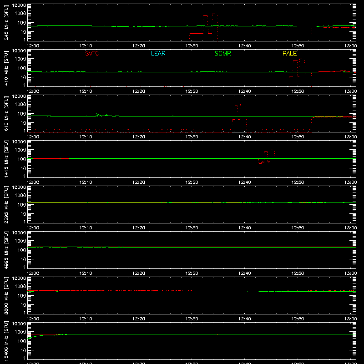Click the 12:00 tick label under 8800 MHz panel
This screenshot has height=364, width=364.
coord(33,319)
